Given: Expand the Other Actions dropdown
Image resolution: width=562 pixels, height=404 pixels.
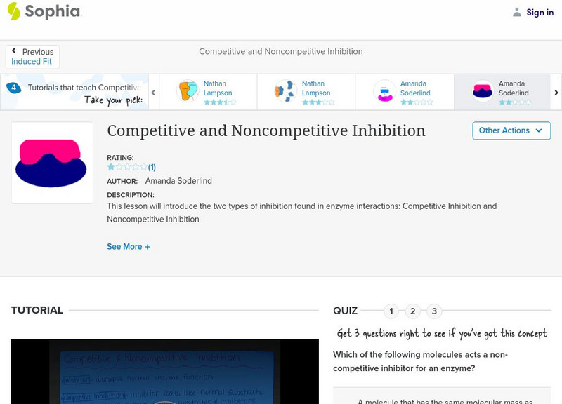Looking at the screenshot, I should [x=511, y=130].
